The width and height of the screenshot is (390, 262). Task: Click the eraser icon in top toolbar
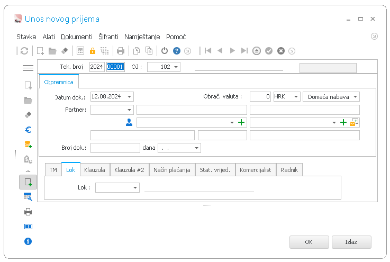pyautogui.click(x=65, y=51)
